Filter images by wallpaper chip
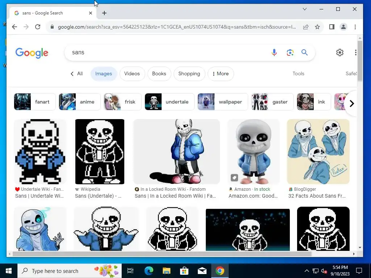The width and height of the screenshot is (371, 278). click(223, 102)
